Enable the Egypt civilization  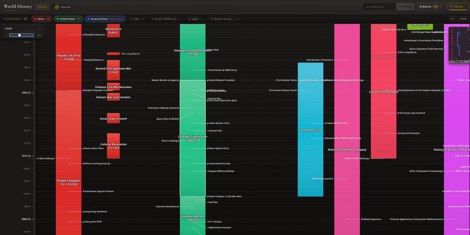pyautogui.click(x=195, y=19)
